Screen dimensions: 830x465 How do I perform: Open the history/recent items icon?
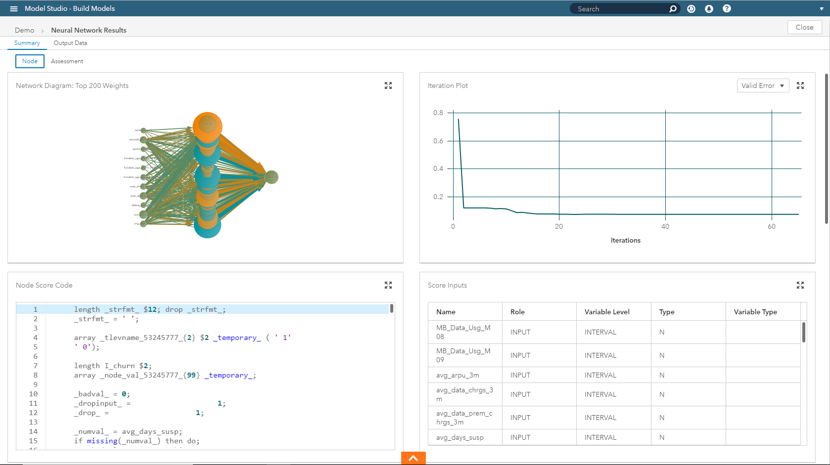pos(691,8)
